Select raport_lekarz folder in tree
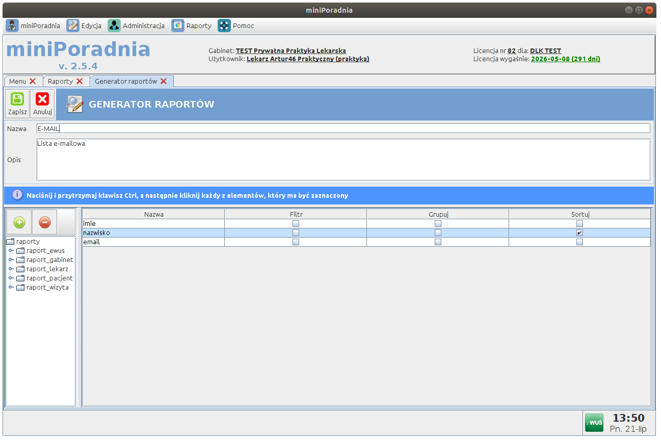661x441 pixels. [x=47, y=269]
